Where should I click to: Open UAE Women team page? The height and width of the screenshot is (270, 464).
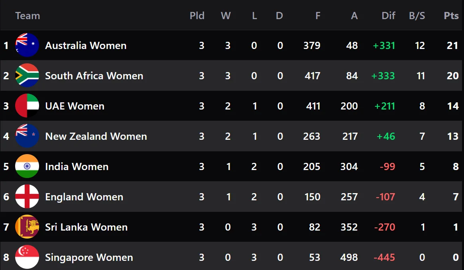[75, 106]
